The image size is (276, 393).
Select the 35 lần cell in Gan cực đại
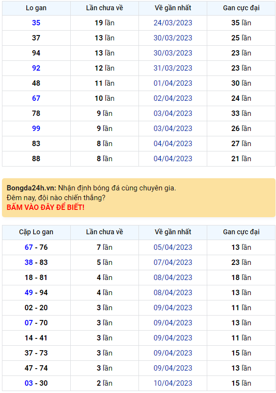click(241, 23)
